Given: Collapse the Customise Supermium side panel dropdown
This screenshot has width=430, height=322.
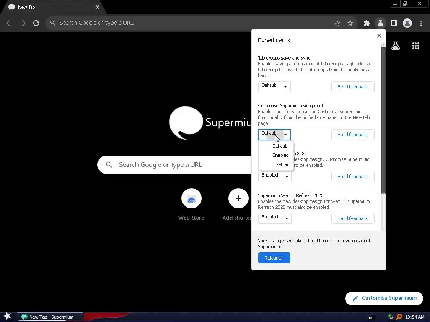Looking at the screenshot, I should 274,135.
